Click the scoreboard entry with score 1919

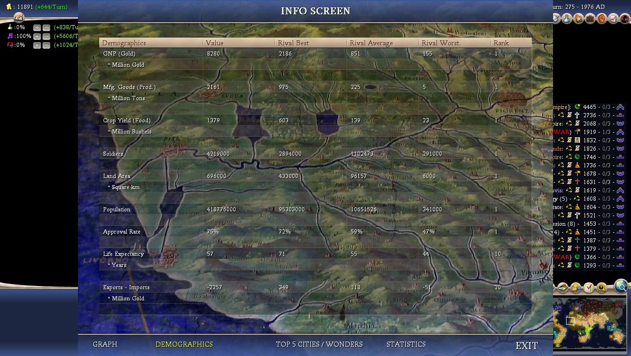(589, 132)
